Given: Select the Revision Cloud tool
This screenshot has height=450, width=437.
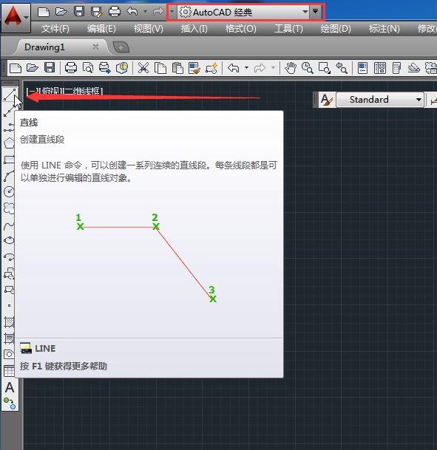Looking at the screenshot, I should point(8,208).
